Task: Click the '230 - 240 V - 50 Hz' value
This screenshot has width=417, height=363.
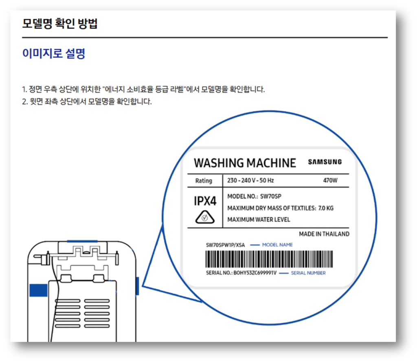Action: point(250,180)
